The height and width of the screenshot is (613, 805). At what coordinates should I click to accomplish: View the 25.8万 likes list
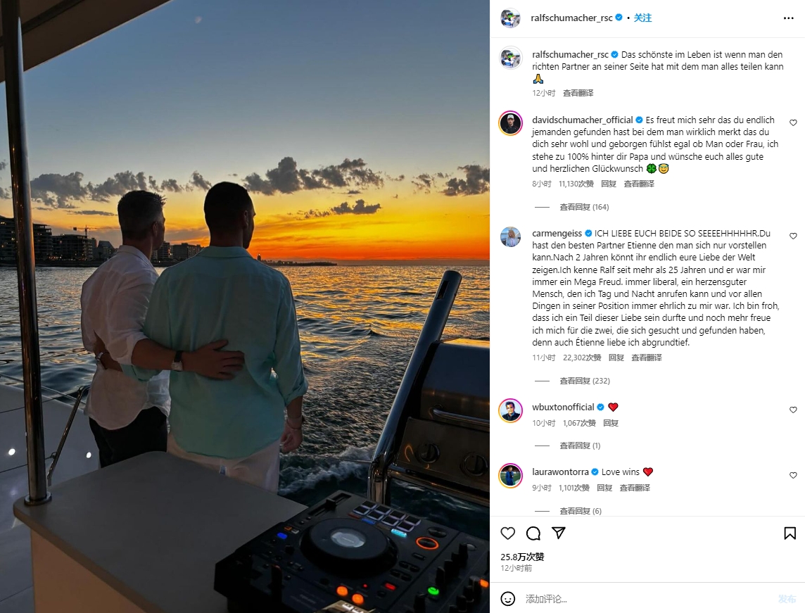click(x=522, y=557)
